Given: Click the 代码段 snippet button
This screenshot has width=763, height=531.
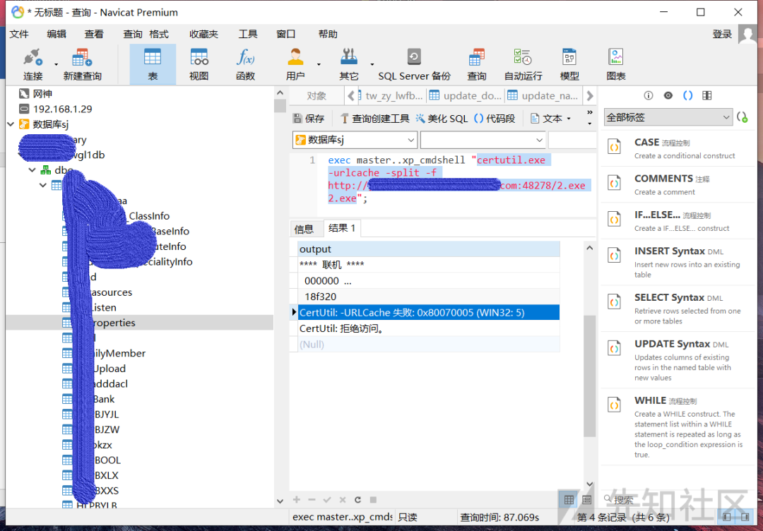Looking at the screenshot, I should click(495, 119).
